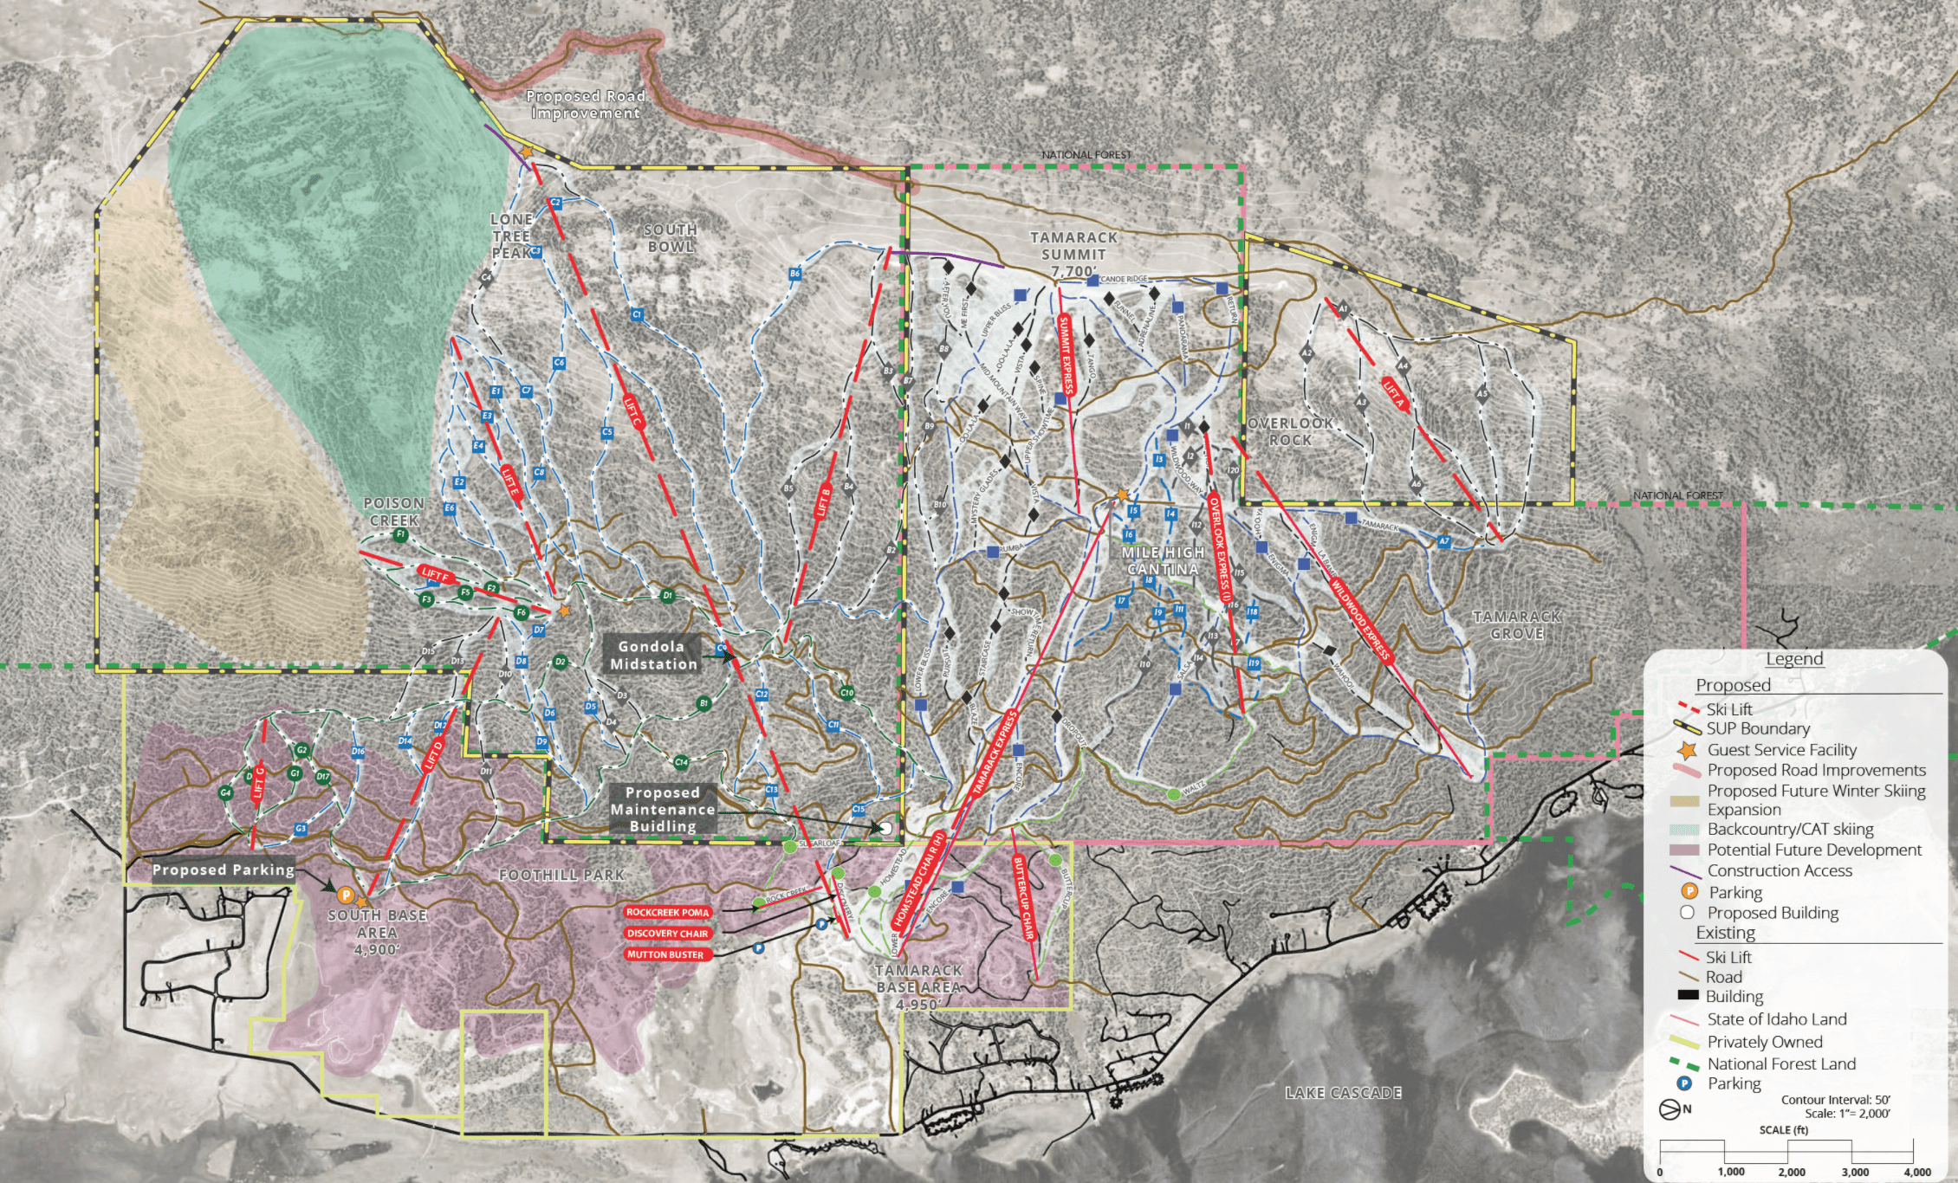Click the MUTTON BUSTER callout label

[668, 954]
